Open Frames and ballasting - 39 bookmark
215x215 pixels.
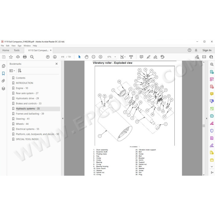click(x=30, y=114)
